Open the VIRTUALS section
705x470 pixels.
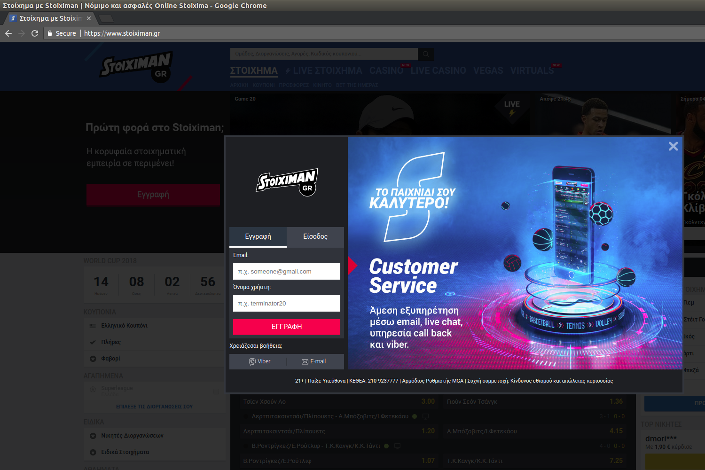tap(532, 71)
